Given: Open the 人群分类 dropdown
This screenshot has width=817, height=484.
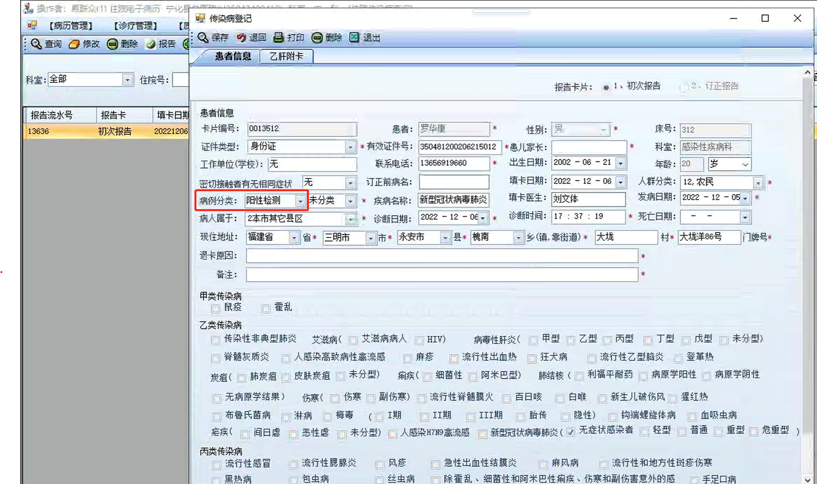Looking at the screenshot, I should pyautogui.click(x=758, y=183).
